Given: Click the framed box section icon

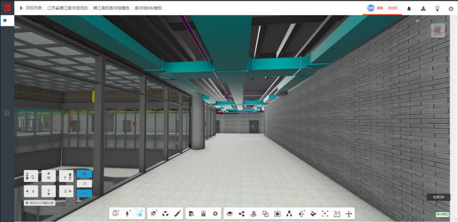Looking at the screenshot, I should click(277, 214).
